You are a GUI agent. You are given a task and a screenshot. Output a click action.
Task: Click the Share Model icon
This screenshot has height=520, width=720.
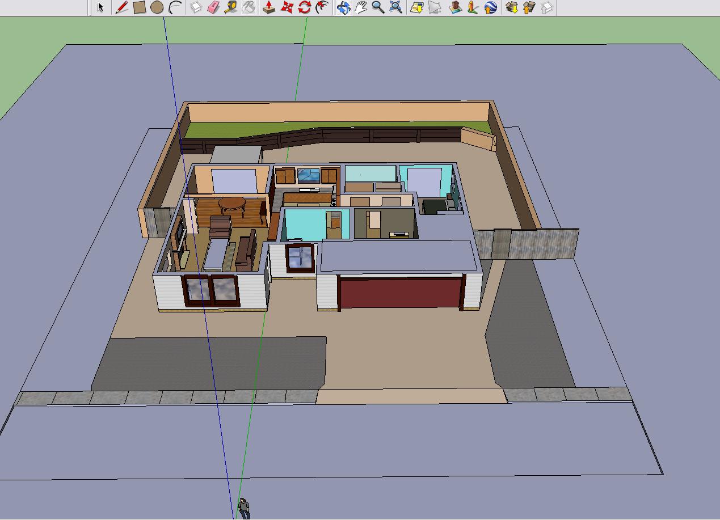pos(529,7)
